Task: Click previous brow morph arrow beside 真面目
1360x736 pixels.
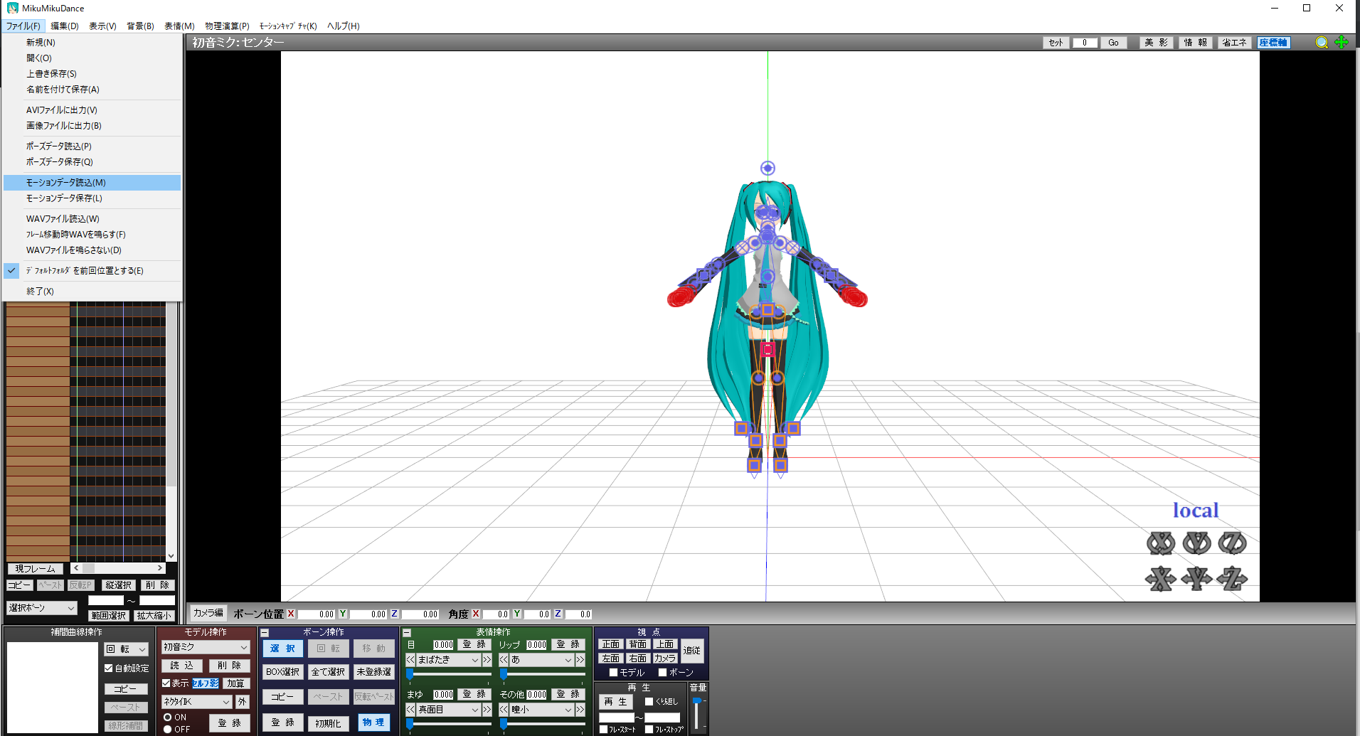Action: pyautogui.click(x=410, y=710)
